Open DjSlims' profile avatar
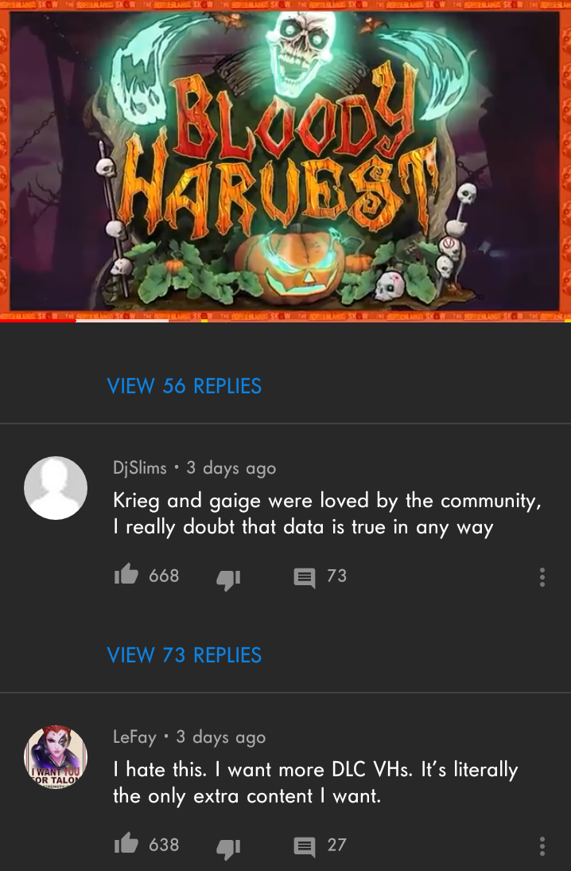This screenshot has height=871, width=571. click(56, 488)
